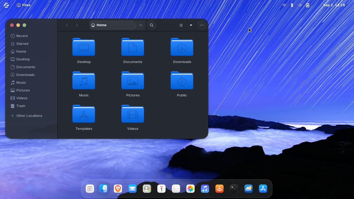Open Terminal from the dock
Screen dimensions: 354x199
(x=234, y=189)
